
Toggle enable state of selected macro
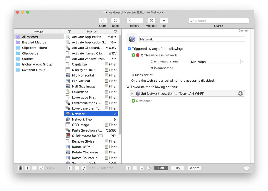click(x=84, y=168)
